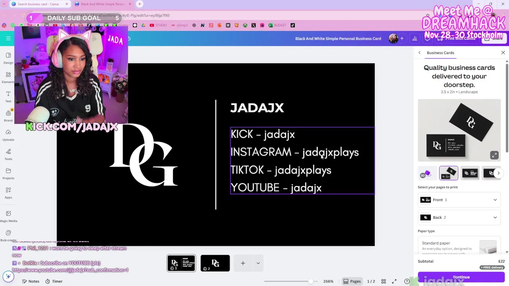Open the Text tool in sidebar

[x=8, y=96]
